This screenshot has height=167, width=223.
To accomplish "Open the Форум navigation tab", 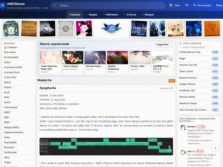I will (x=148, y=15).
